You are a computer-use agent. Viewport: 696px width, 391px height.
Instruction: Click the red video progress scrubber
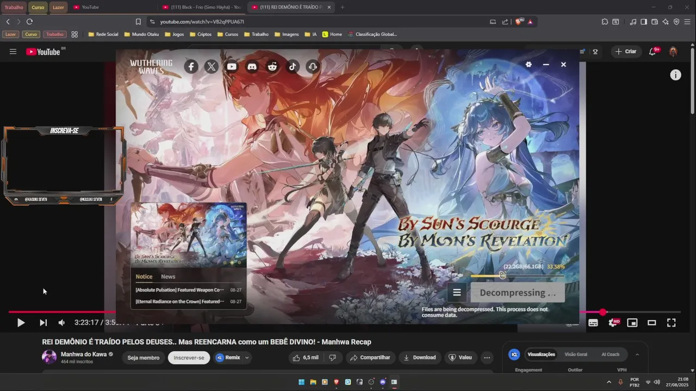click(603, 312)
